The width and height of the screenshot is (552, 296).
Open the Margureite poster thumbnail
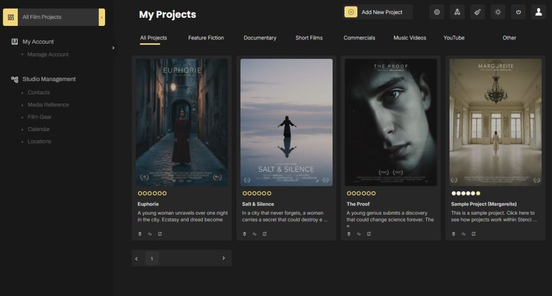495,122
